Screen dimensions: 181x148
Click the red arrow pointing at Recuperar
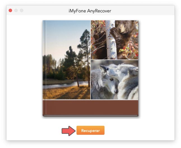point(69,131)
